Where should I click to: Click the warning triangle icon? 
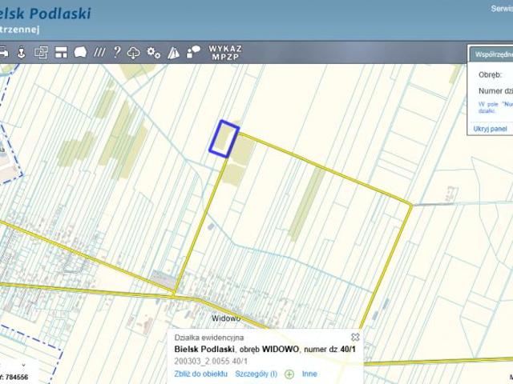173,53
